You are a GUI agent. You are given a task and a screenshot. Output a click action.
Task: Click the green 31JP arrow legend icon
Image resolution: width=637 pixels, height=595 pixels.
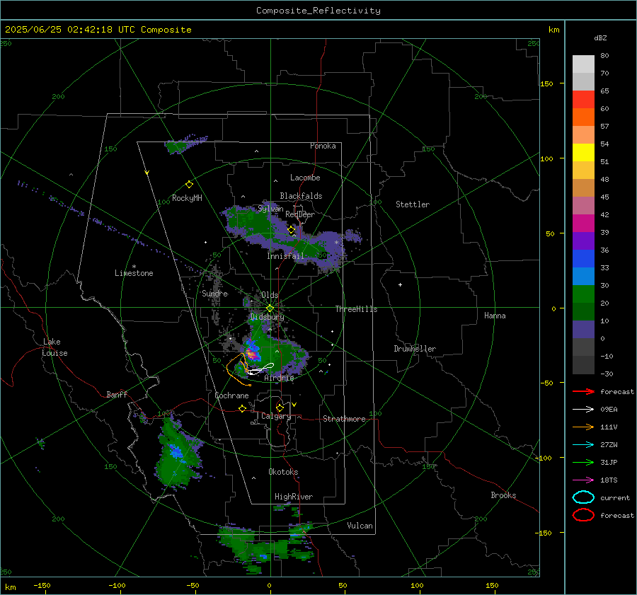583,462
